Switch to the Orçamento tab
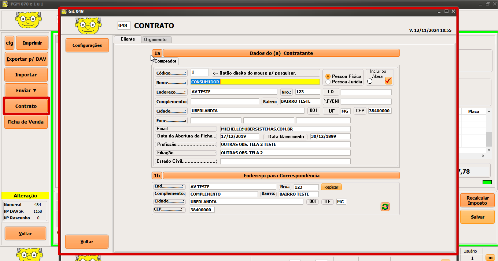The image size is (498, 261). [155, 39]
